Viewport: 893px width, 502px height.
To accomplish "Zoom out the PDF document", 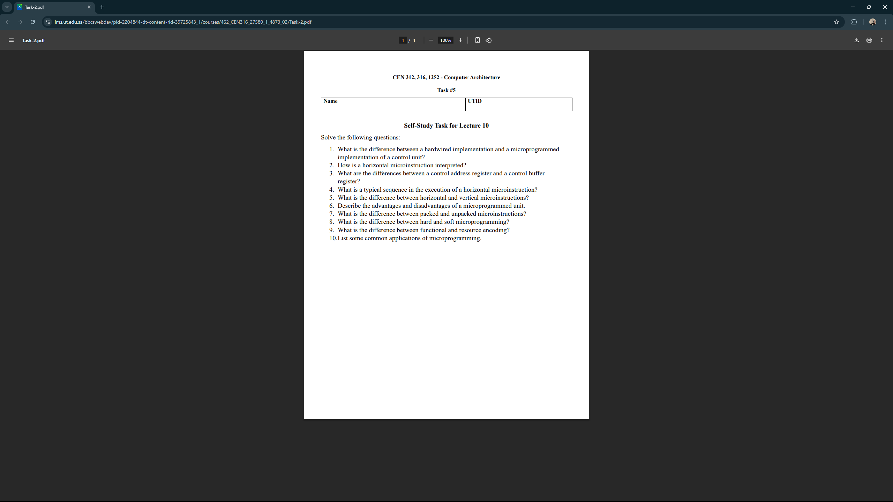I will [431, 40].
